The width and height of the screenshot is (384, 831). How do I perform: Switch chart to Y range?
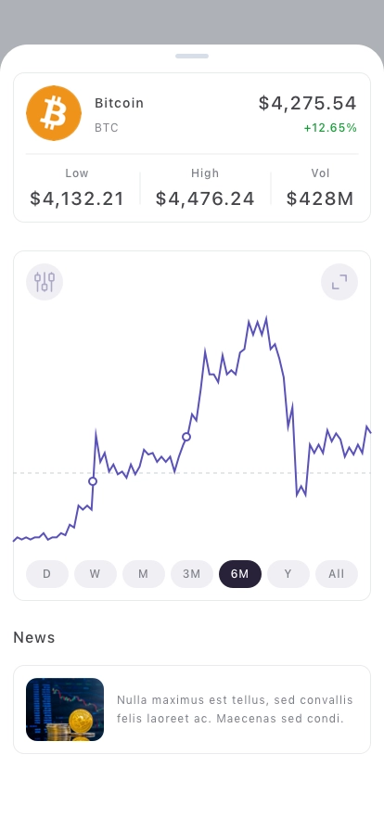[288, 574]
